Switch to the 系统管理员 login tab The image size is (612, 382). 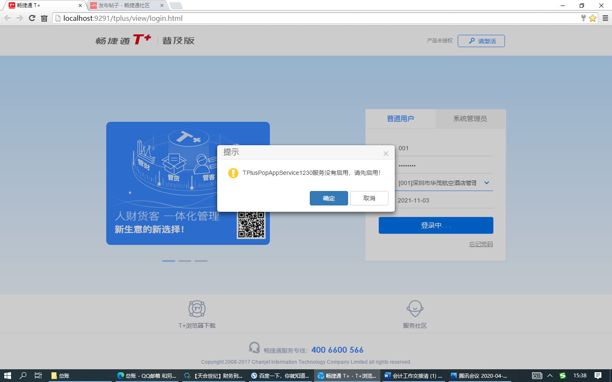[470, 119]
